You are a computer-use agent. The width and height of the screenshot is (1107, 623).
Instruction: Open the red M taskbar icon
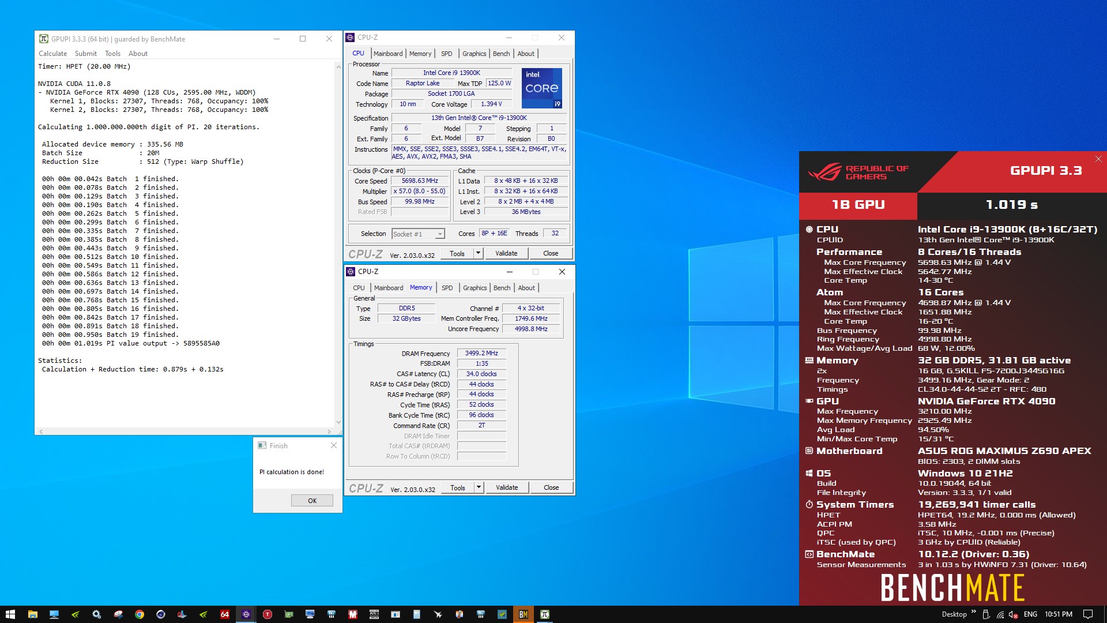coord(353,614)
